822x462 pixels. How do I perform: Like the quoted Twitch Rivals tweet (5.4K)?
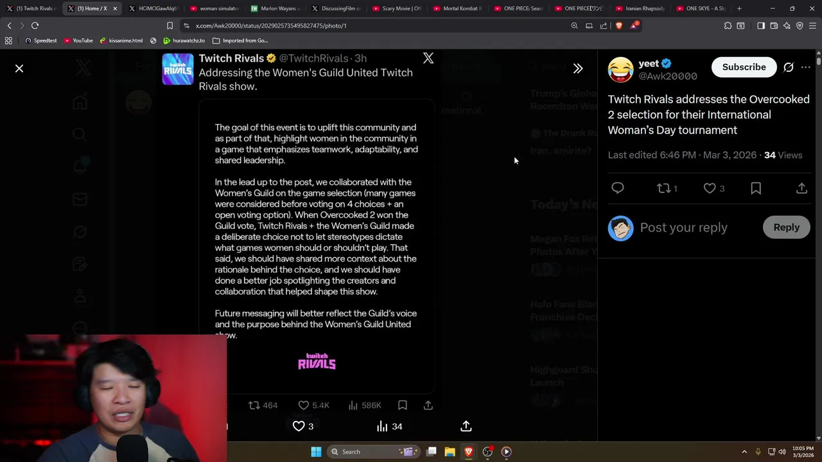pyautogui.click(x=313, y=406)
